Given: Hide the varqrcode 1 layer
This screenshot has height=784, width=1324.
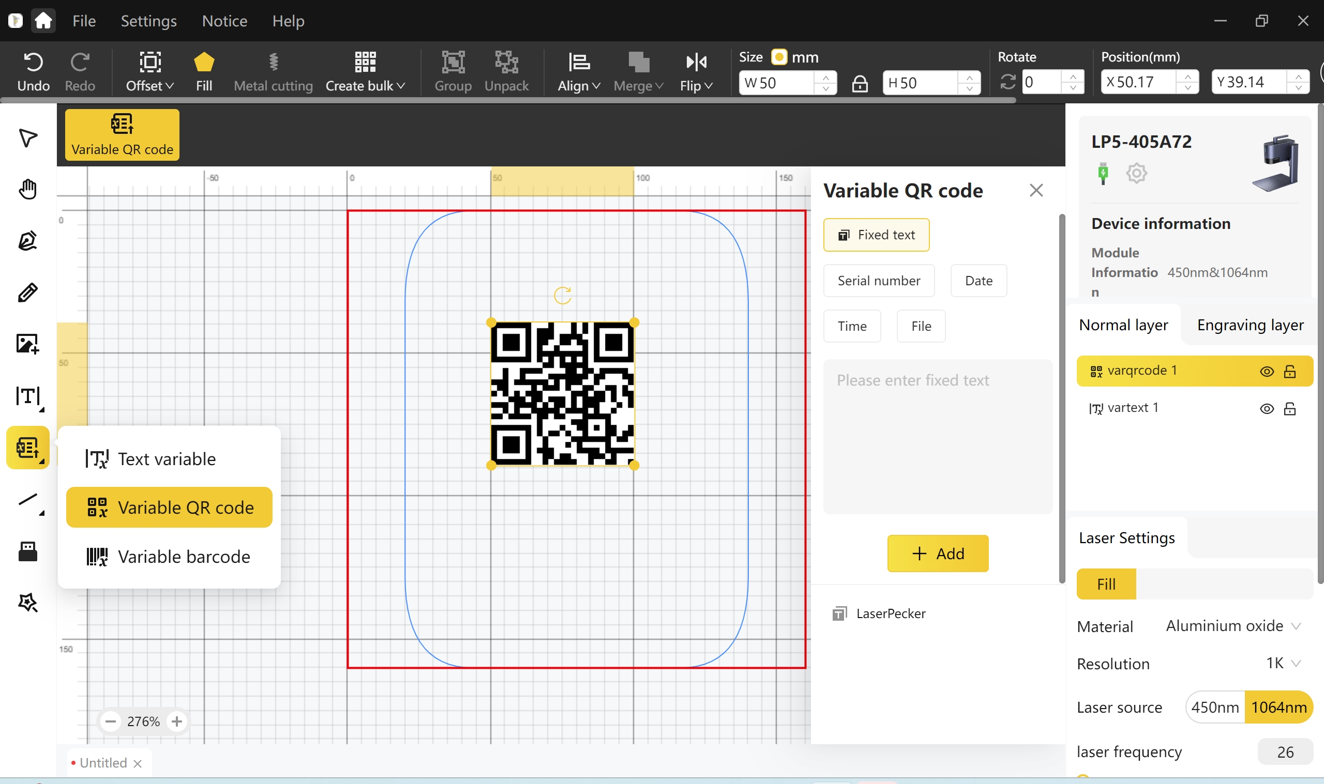Looking at the screenshot, I should [x=1267, y=372].
